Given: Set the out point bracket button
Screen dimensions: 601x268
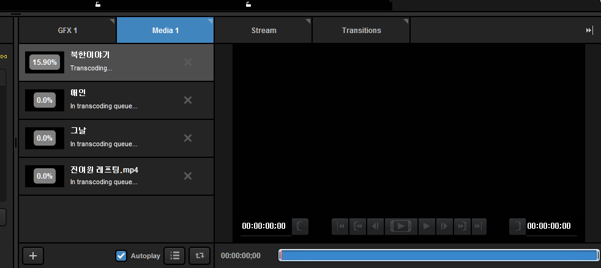Looking at the screenshot, I should pos(517,226).
